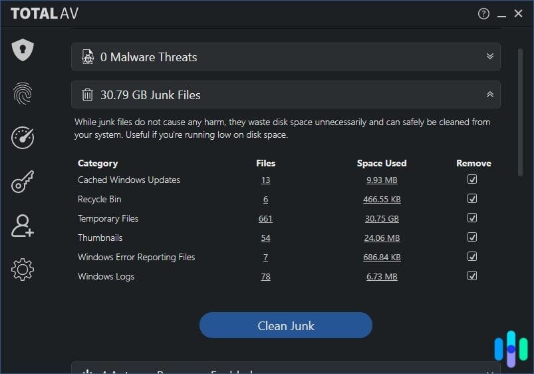Uncheck Remove for Cached Windows Updates

(x=472, y=180)
